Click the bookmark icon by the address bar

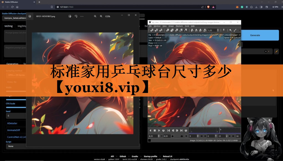pyautogui.click(x=52, y=7)
